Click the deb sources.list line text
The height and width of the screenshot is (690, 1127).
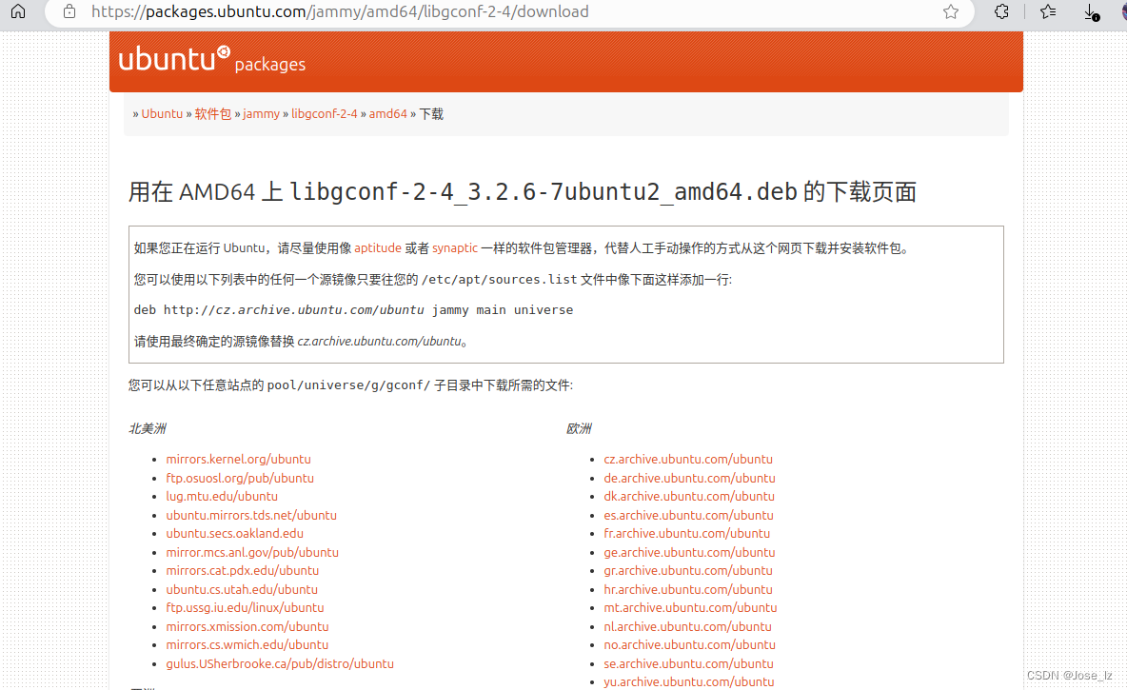(x=354, y=309)
